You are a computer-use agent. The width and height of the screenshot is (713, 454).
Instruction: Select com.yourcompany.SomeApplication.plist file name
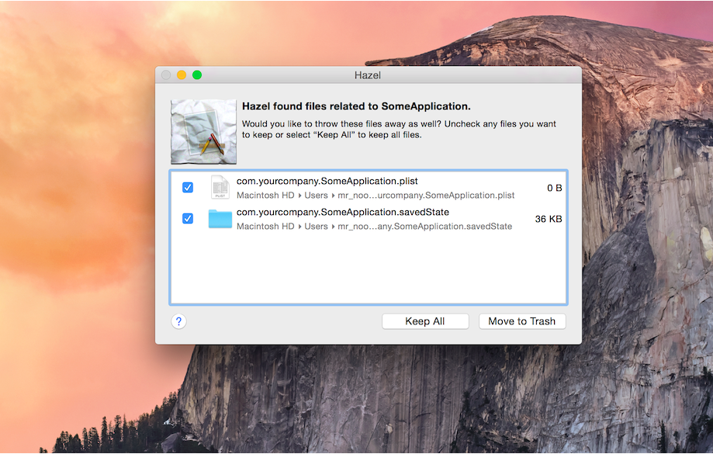click(327, 181)
